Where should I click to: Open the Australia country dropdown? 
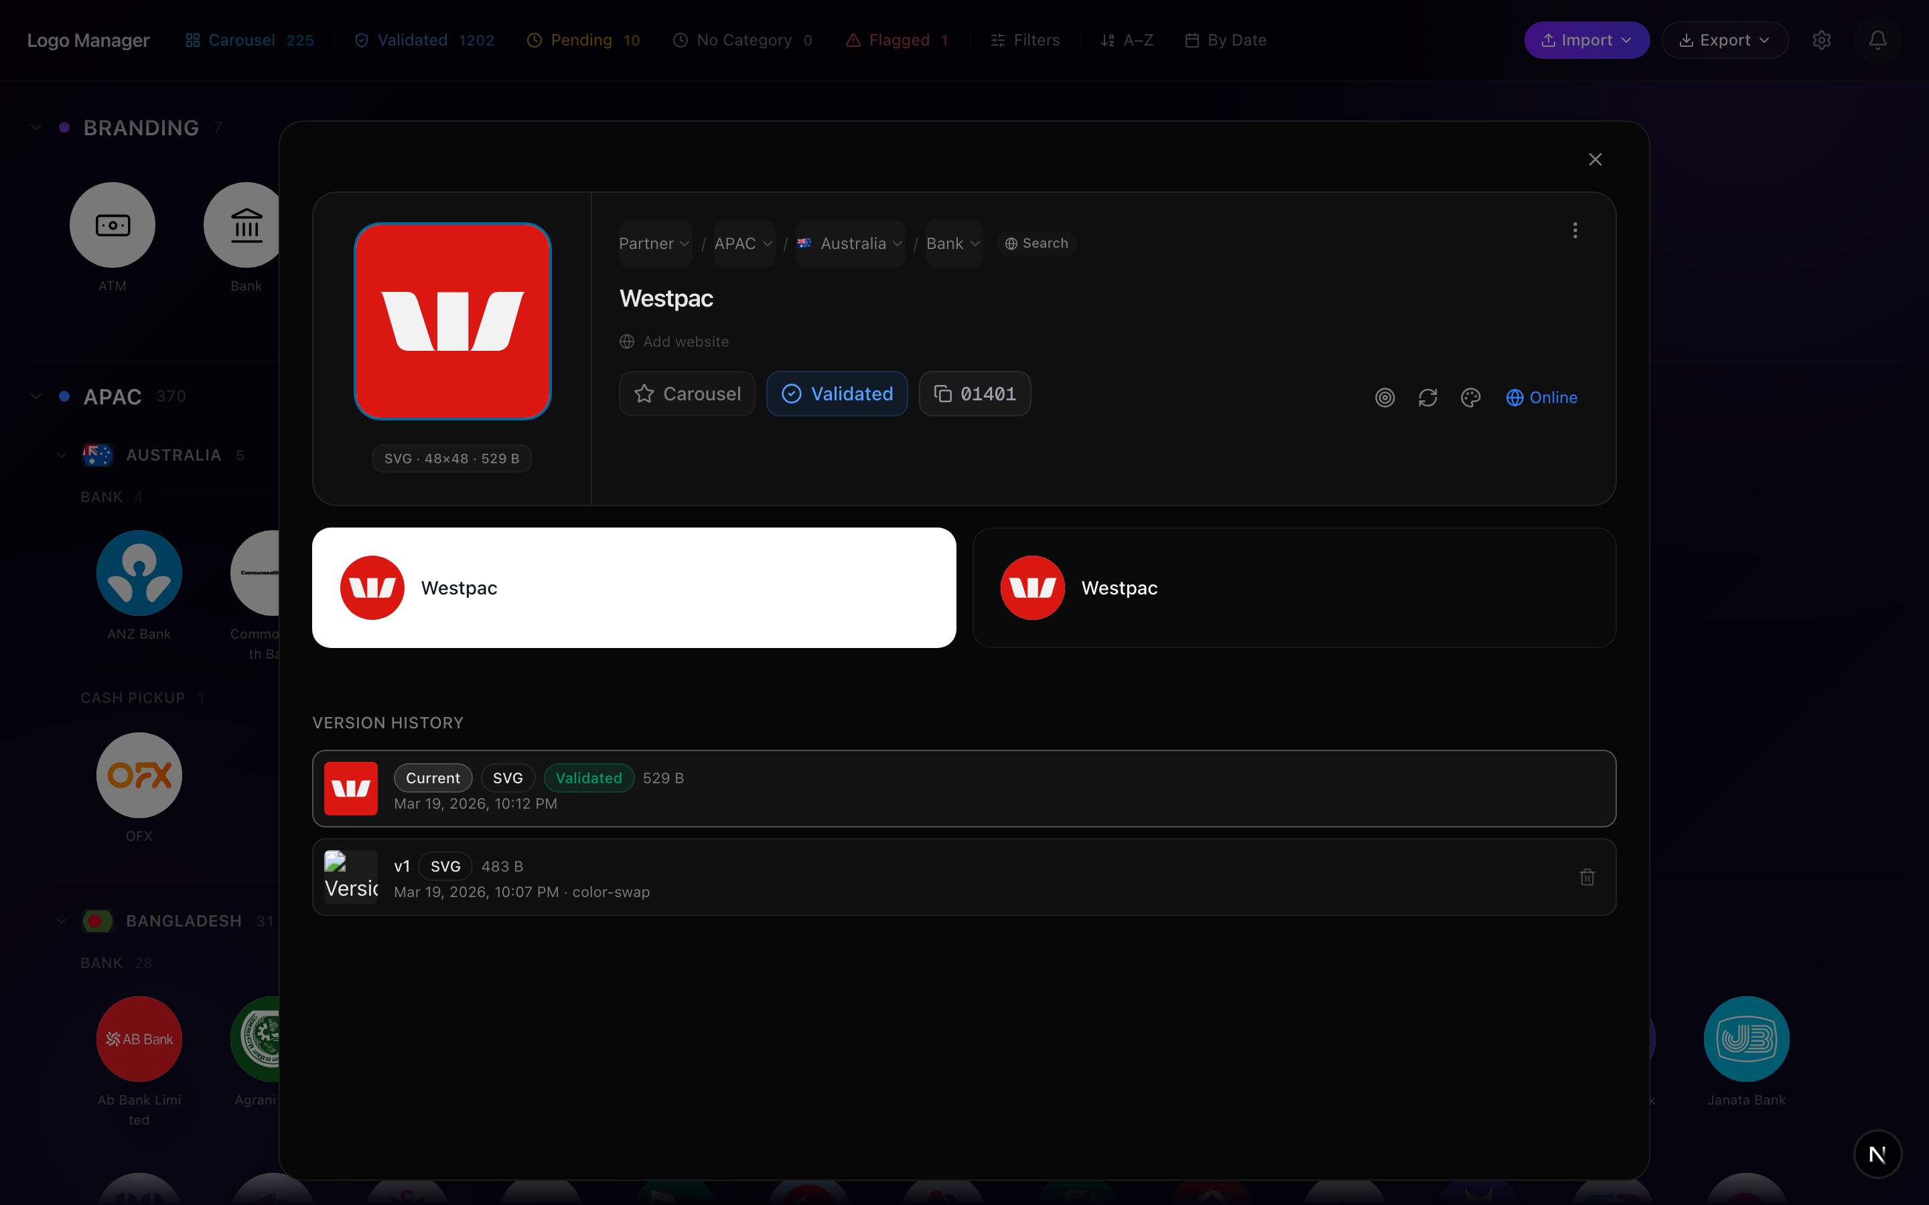click(x=850, y=244)
